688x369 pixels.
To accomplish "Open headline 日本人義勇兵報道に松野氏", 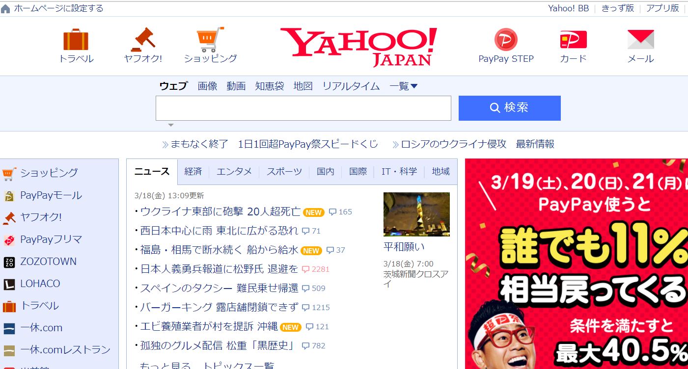I will click(219, 269).
